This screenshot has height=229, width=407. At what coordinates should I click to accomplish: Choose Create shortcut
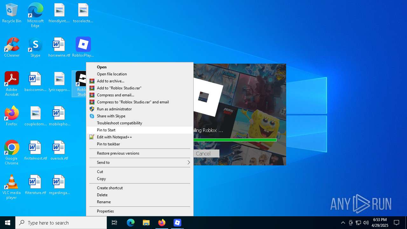point(140,188)
